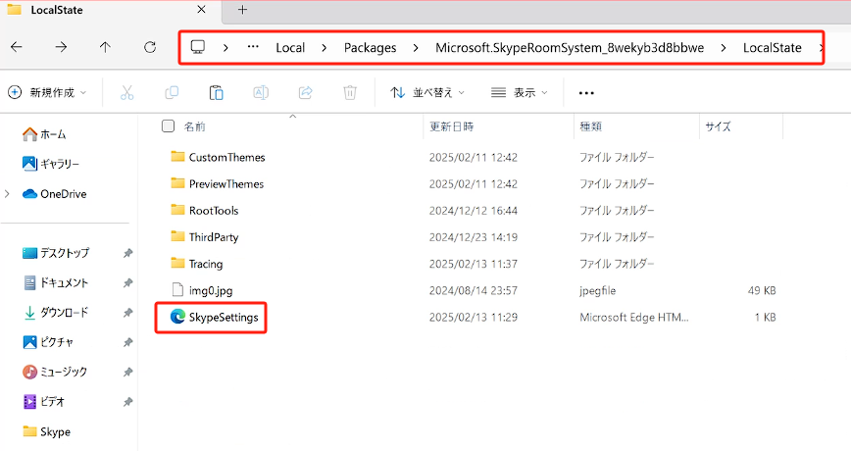851x451 pixels.
Task: Open the 新規作成 menu
Action: [x=47, y=93]
